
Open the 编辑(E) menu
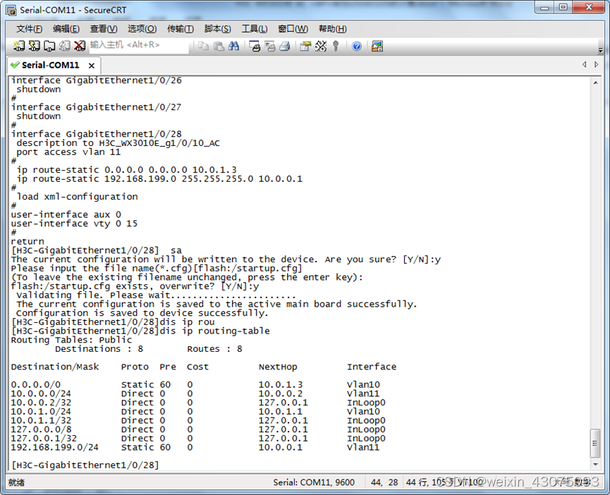click(x=66, y=29)
